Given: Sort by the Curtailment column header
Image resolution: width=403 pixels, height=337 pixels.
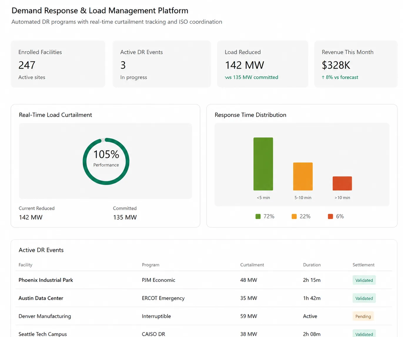Looking at the screenshot, I should (252, 265).
